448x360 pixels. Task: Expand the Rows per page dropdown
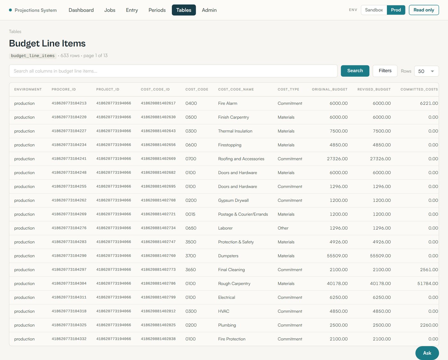tap(426, 71)
